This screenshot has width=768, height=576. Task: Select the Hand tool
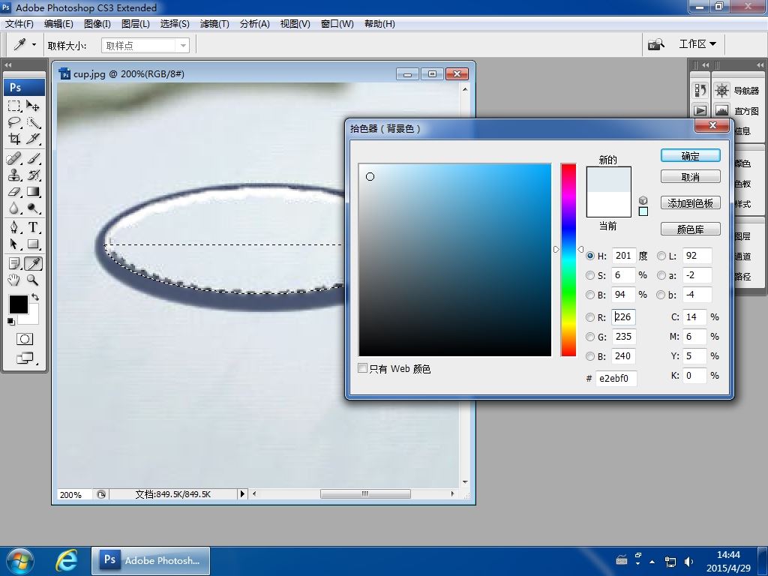pos(14,280)
